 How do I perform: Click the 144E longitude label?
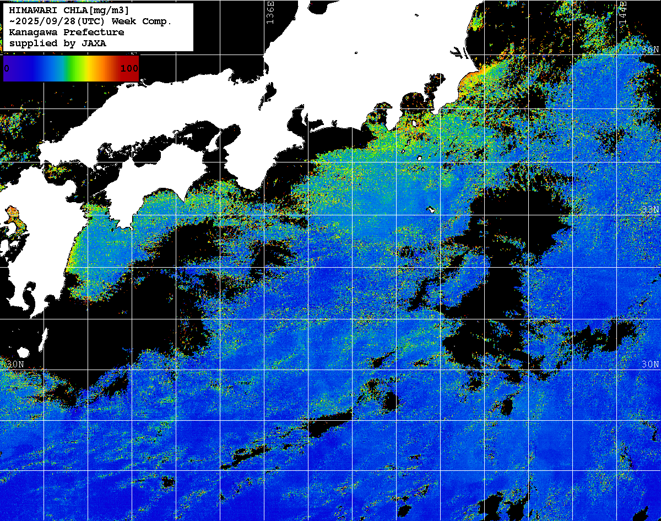(x=622, y=11)
